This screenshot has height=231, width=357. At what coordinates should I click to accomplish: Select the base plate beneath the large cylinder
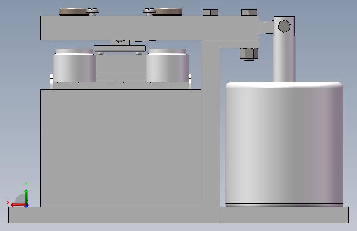(284, 215)
